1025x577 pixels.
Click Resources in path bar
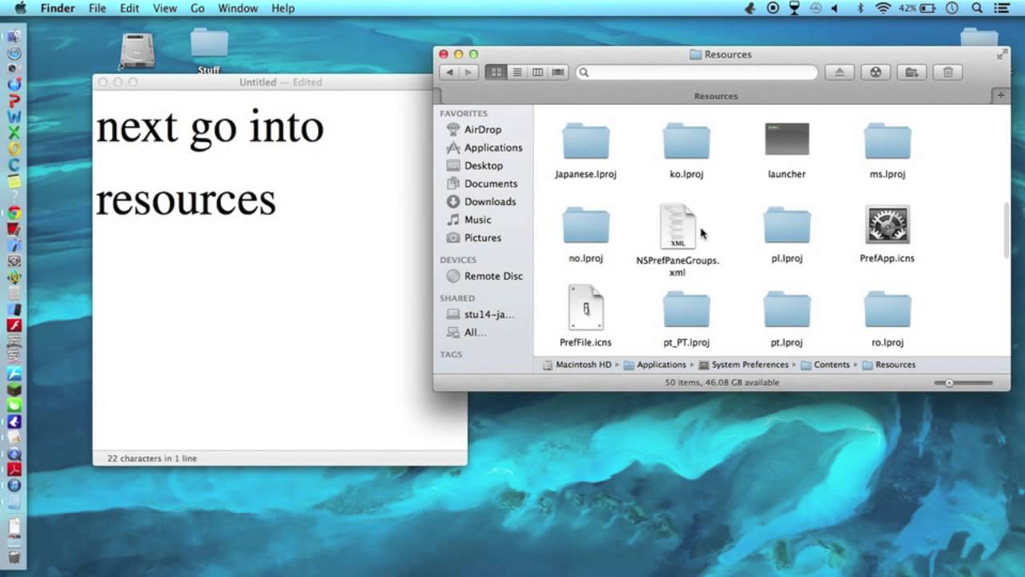point(889,365)
